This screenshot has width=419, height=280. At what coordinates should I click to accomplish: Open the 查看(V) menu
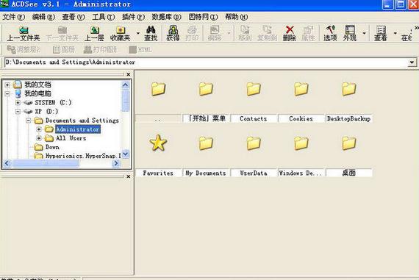(74, 17)
